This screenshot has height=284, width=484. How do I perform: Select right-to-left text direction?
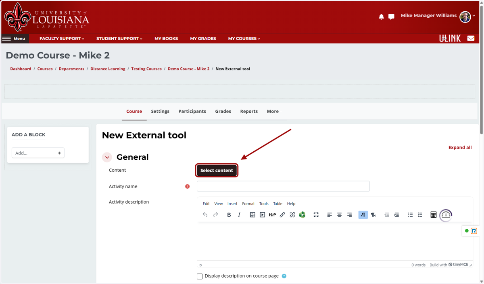(x=373, y=215)
